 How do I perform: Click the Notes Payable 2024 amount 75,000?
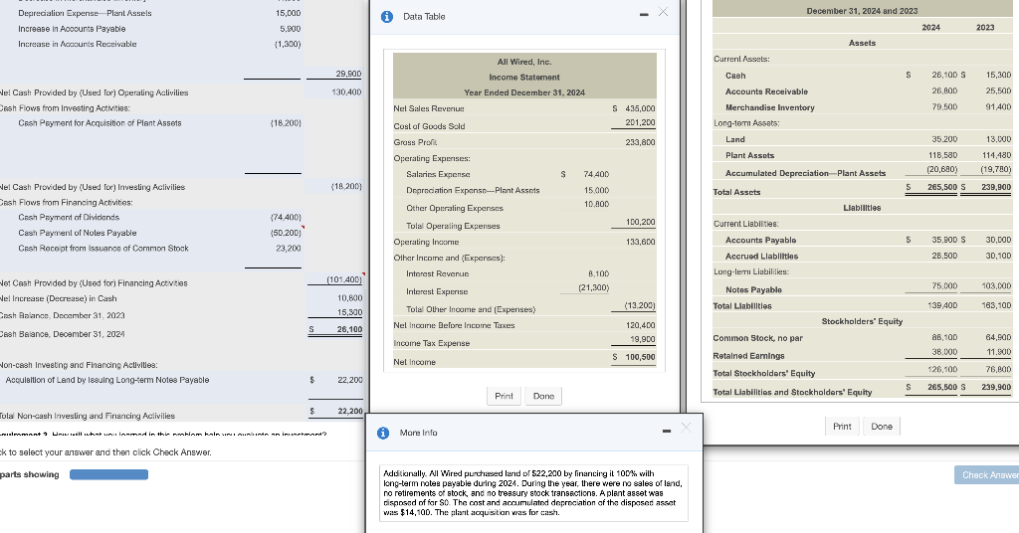point(944,286)
